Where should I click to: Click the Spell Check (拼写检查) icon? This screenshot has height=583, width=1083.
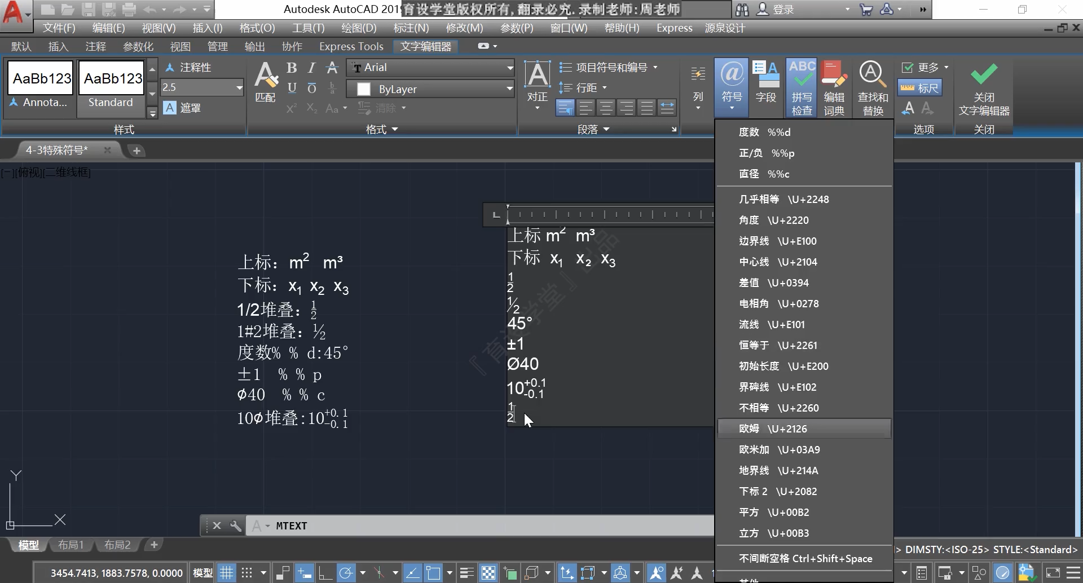pyautogui.click(x=802, y=87)
